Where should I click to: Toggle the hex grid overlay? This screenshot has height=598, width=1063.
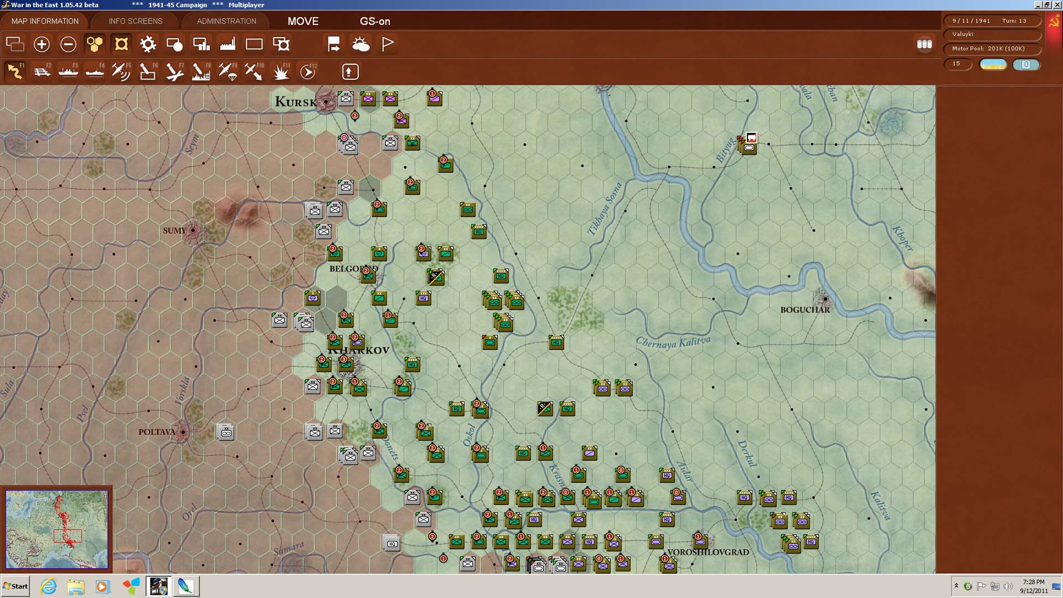pyautogui.click(x=95, y=44)
